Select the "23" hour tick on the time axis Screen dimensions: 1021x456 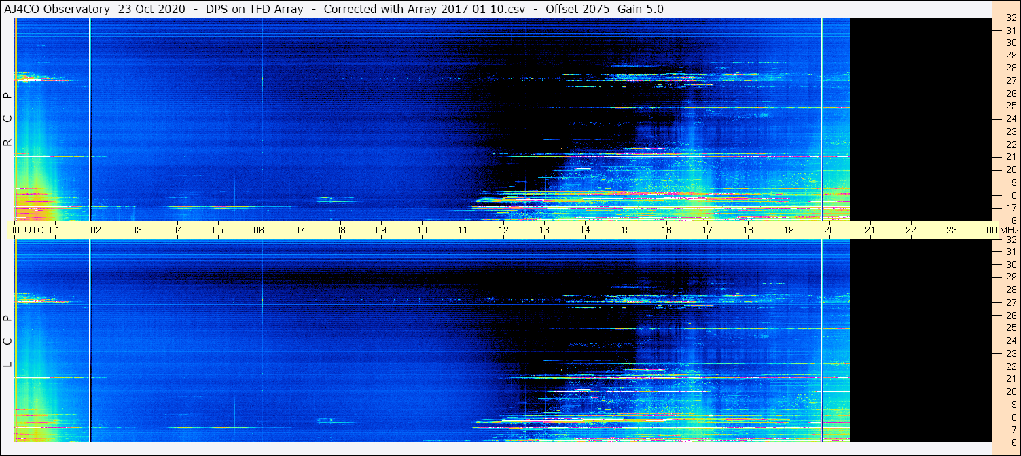pos(952,230)
